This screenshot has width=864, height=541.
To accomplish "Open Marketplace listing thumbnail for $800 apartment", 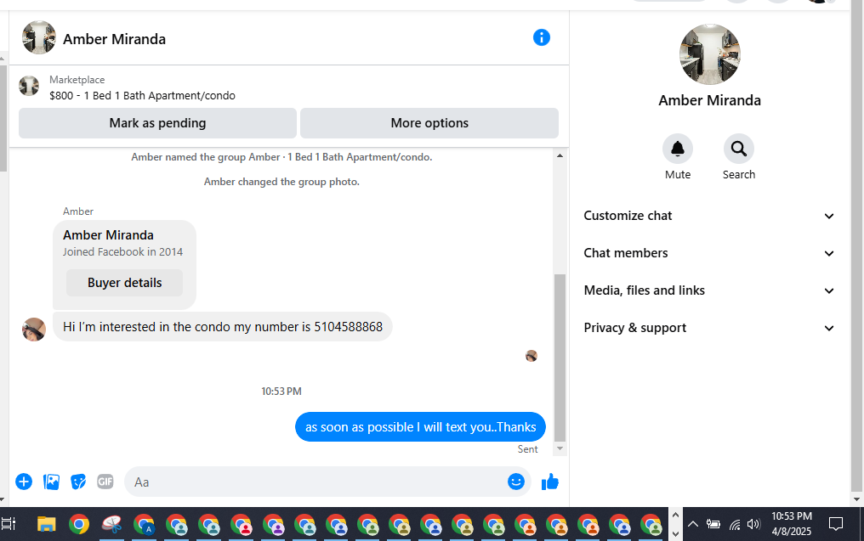I will coord(29,86).
